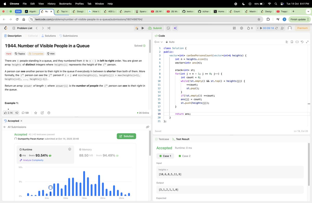Reset code with the undo arrow icon

[302, 42]
